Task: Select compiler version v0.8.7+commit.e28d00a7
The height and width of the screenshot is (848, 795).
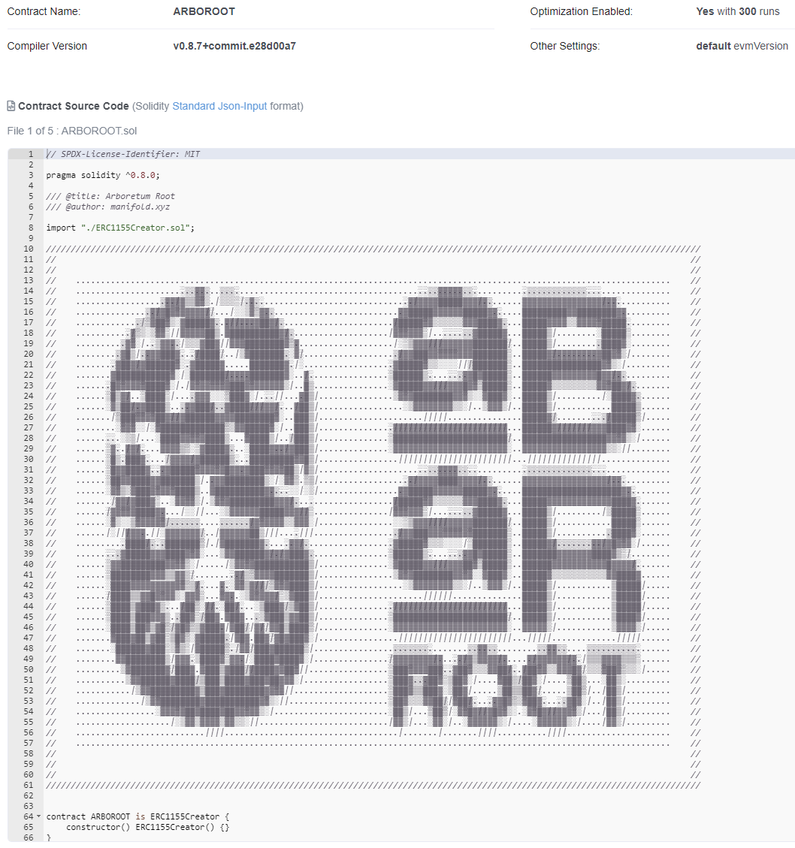Action: tap(234, 46)
